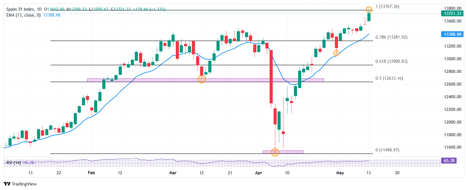The width and height of the screenshot is (468, 190).
Task: Click the orange circle near the May EMA touch
Action: [x=336, y=53]
